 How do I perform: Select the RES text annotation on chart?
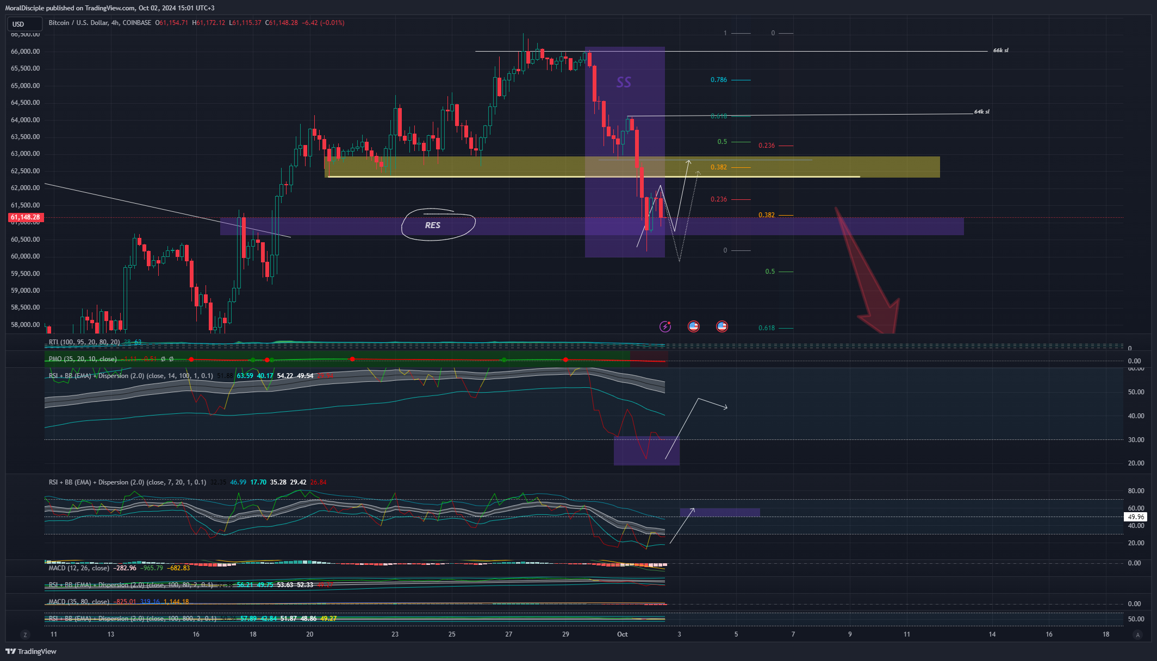pyautogui.click(x=433, y=225)
